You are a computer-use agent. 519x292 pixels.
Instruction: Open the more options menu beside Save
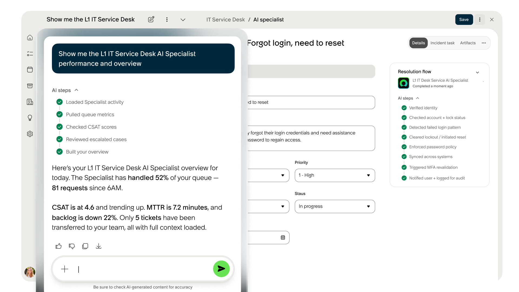pos(480,19)
